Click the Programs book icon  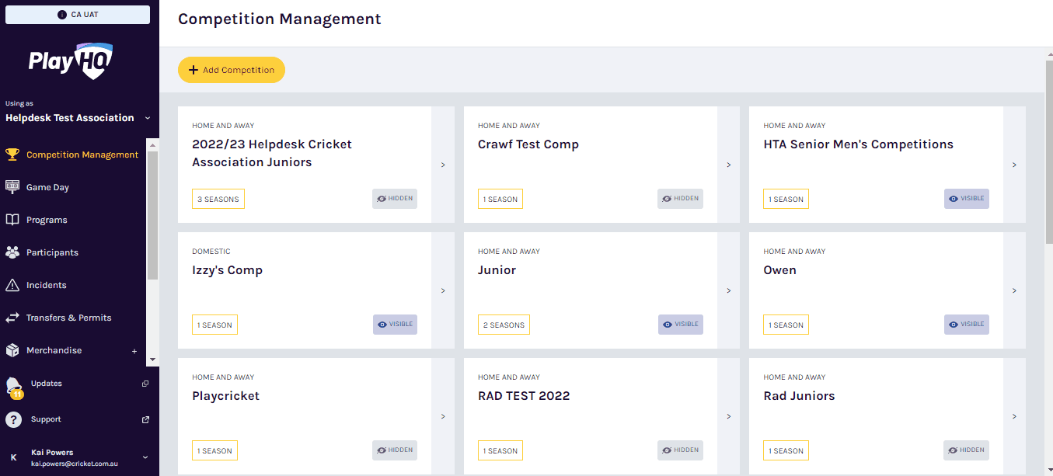[x=12, y=220]
